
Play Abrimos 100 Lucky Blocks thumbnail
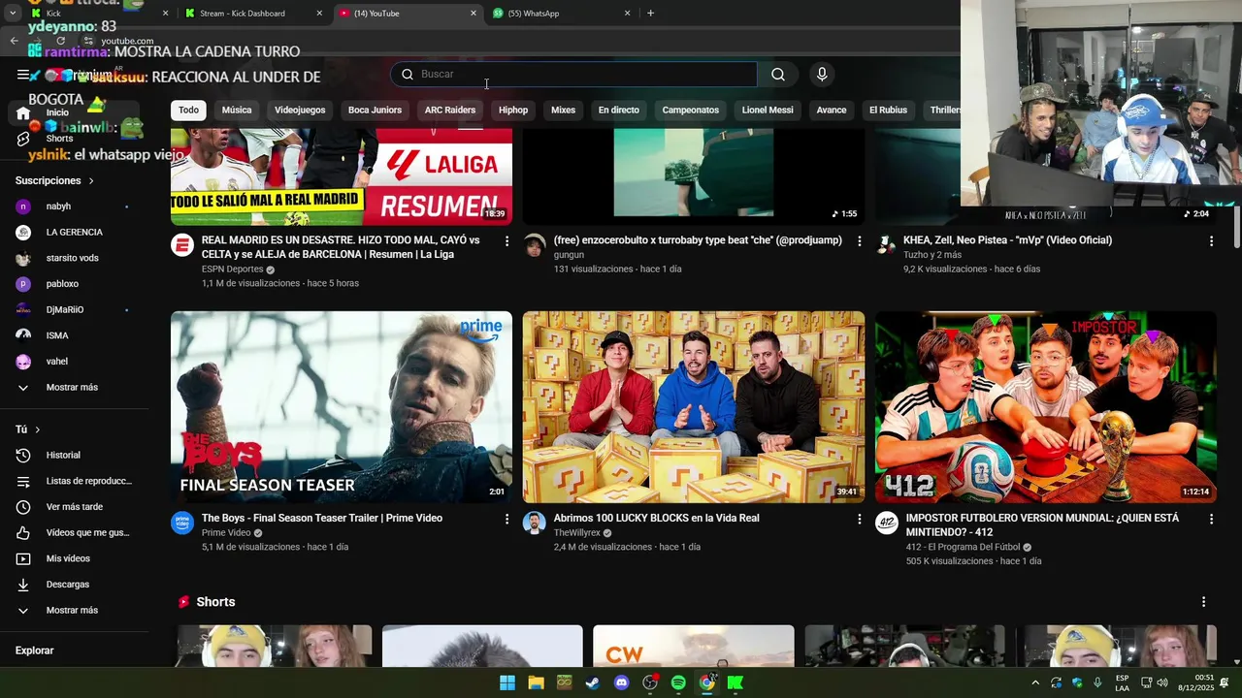(694, 407)
